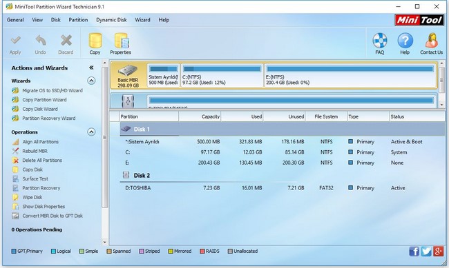Click the 0 Operations Pending label
This screenshot has width=449, height=268.
tap(37, 229)
